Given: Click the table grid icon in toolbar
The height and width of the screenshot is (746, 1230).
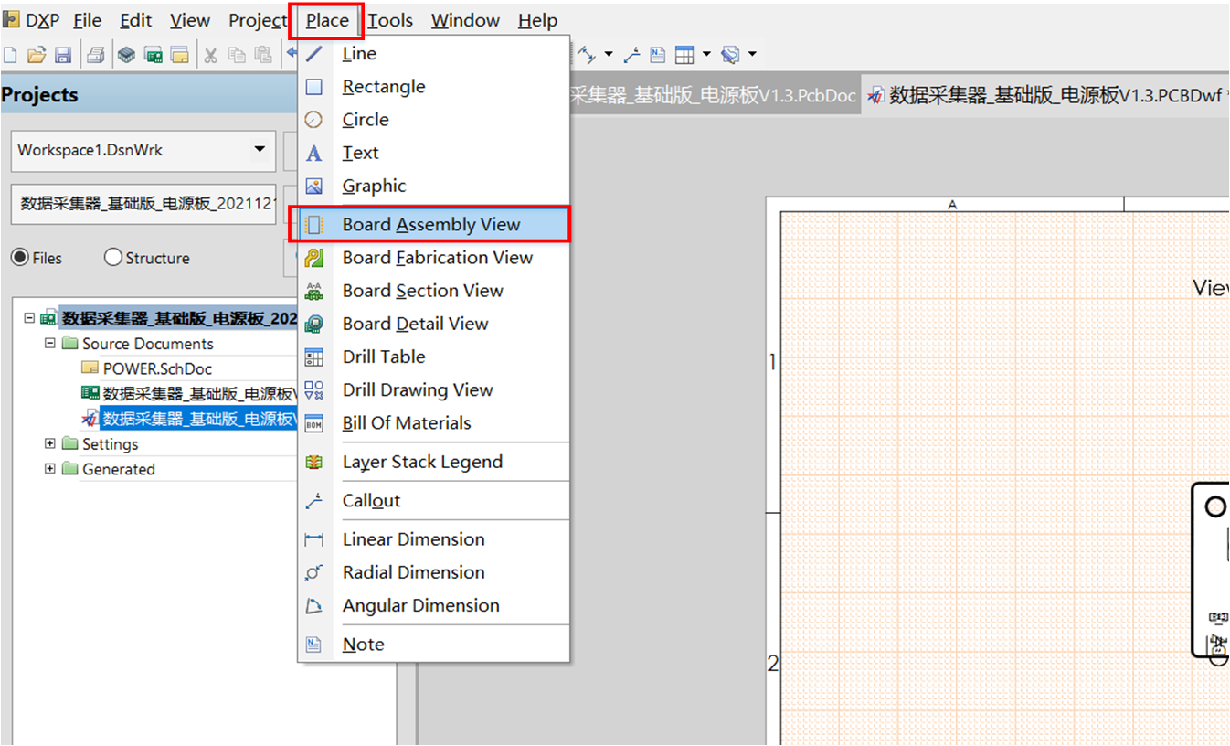Looking at the screenshot, I should click(x=684, y=56).
